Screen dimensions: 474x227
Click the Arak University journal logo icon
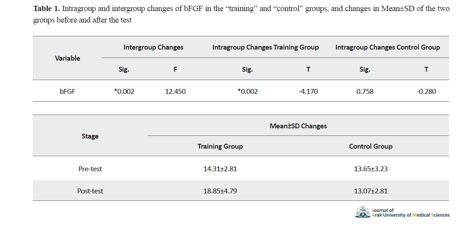[363, 212]
